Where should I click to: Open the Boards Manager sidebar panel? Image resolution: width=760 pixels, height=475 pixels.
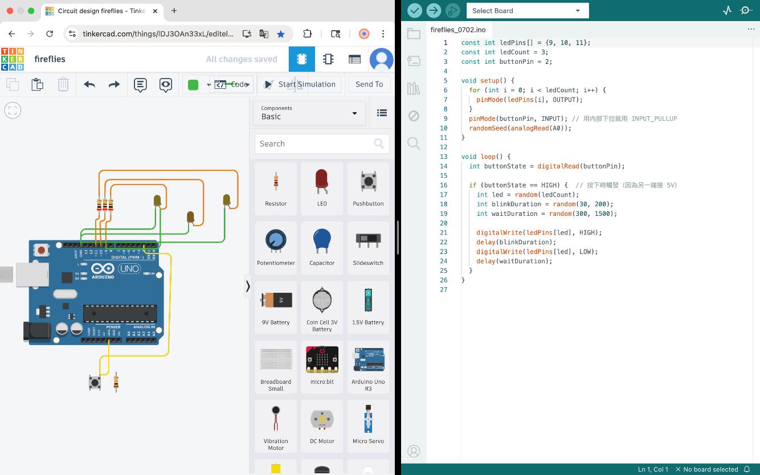tap(414, 61)
